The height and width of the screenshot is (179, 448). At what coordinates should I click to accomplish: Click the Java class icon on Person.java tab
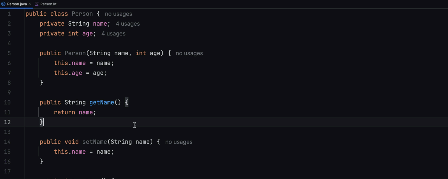point(4,4)
